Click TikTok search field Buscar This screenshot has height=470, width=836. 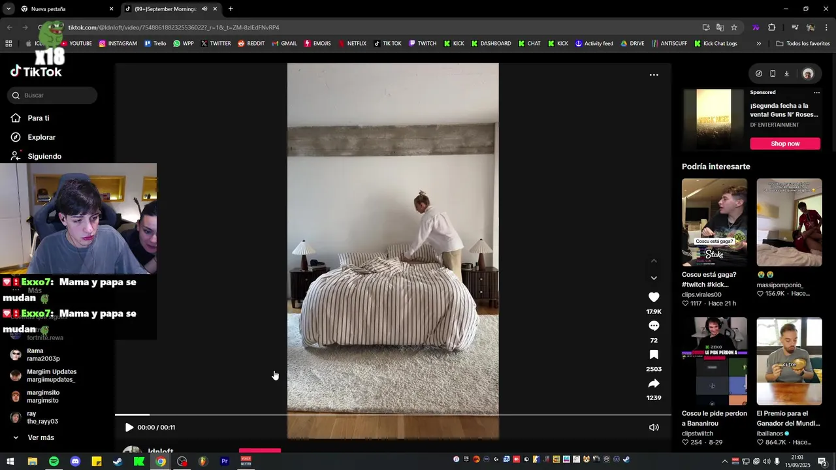tap(53, 95)
